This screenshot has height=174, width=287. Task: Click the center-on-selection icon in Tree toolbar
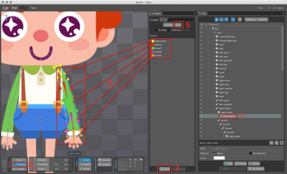[x=233, y=19]
